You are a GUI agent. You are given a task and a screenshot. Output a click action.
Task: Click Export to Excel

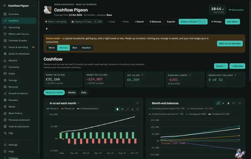coord(193,22)
